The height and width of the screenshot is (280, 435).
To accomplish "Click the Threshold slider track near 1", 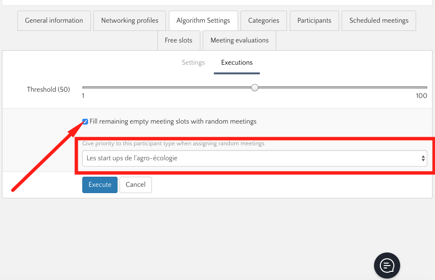I will [87, 88].
